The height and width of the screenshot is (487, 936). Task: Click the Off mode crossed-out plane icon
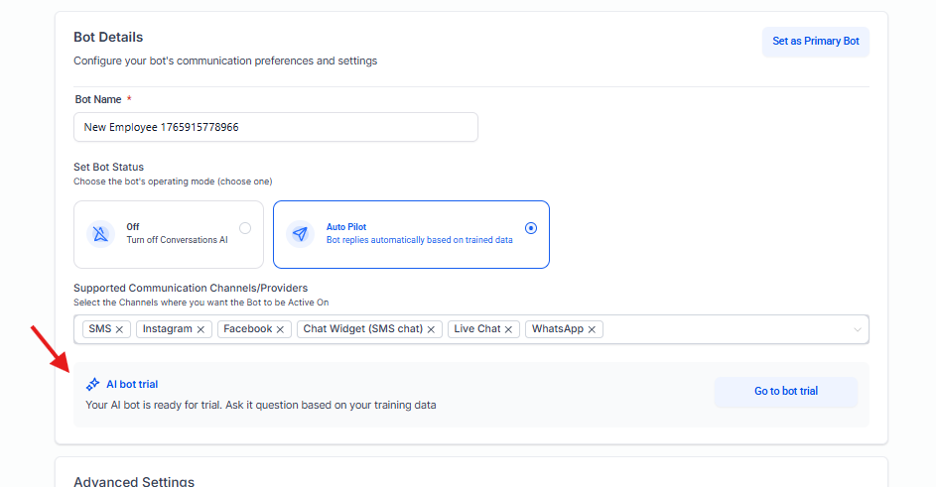click(102, 234)
